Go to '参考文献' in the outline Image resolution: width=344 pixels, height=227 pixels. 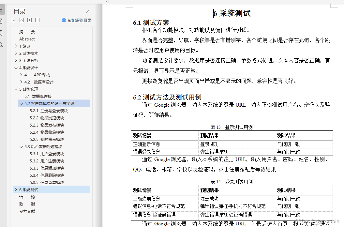pyautogui.click(x=27, y=211)
